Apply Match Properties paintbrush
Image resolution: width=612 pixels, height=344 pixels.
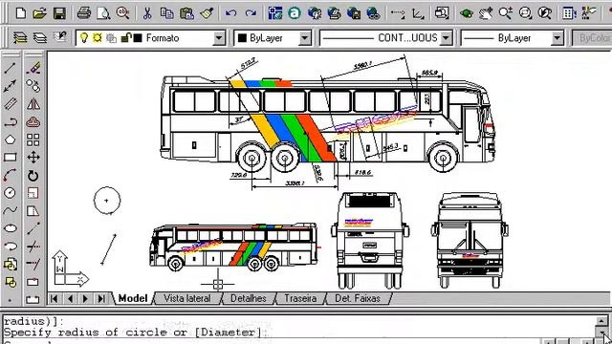(x=207, y=13)
